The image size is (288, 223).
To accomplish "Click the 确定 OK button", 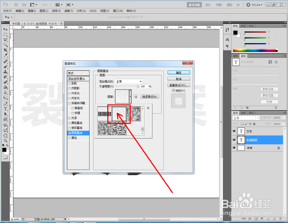I will click(179, 72).
